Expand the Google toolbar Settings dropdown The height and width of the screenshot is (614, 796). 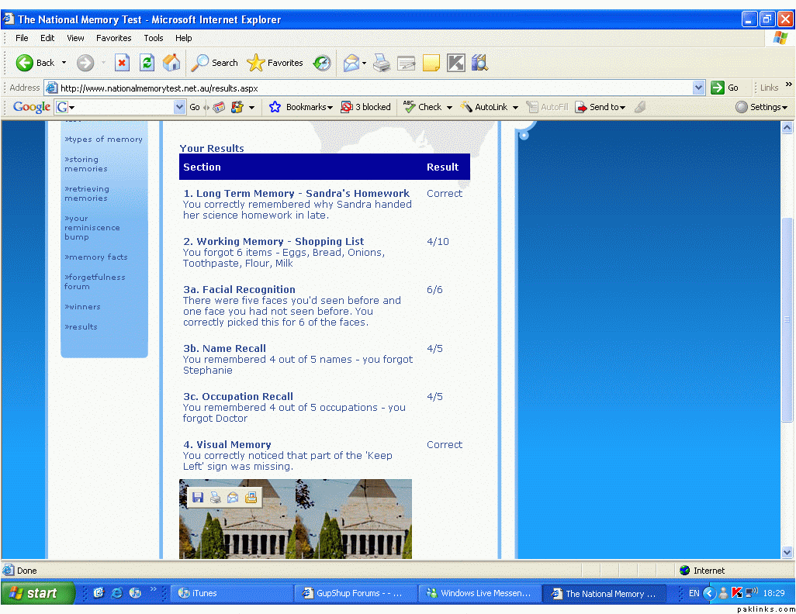pos(762,107)
